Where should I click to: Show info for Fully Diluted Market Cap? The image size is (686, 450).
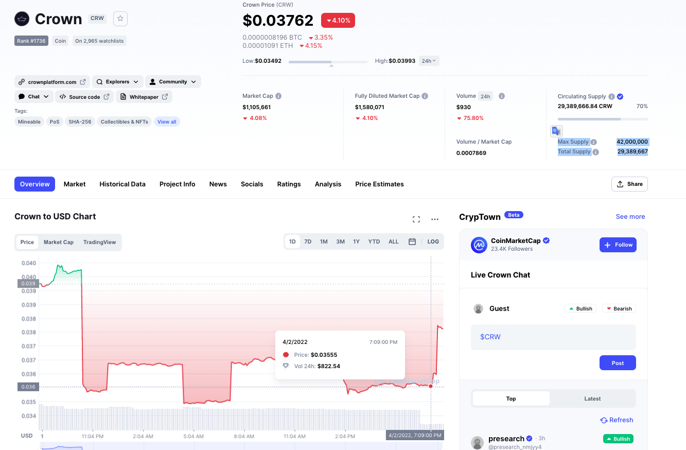pyautogui.click(x=425, y=96)
